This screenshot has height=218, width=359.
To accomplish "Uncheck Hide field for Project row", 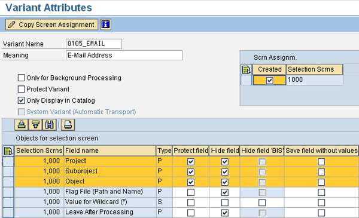I will (x=224, y=161).
